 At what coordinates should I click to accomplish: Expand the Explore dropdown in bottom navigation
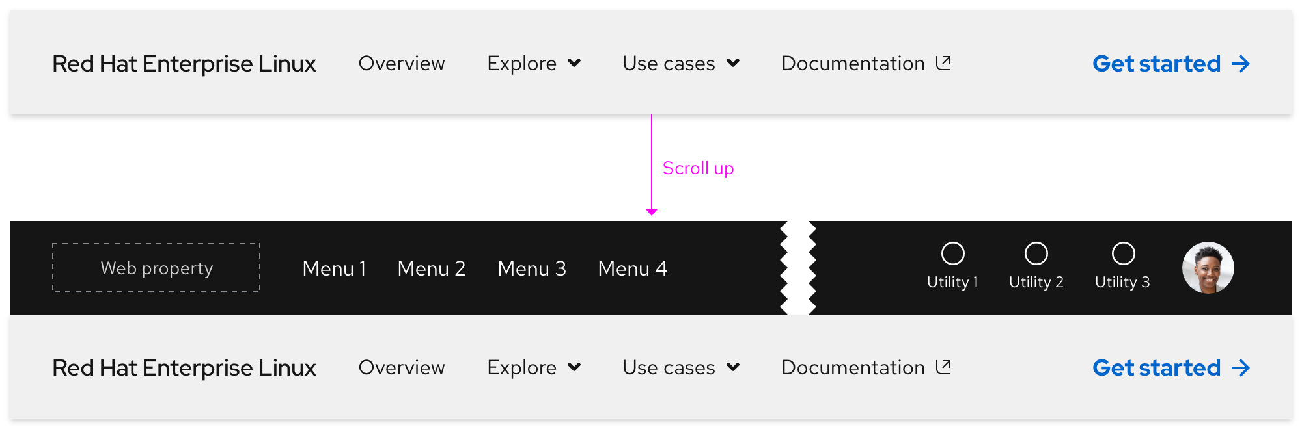574,367
